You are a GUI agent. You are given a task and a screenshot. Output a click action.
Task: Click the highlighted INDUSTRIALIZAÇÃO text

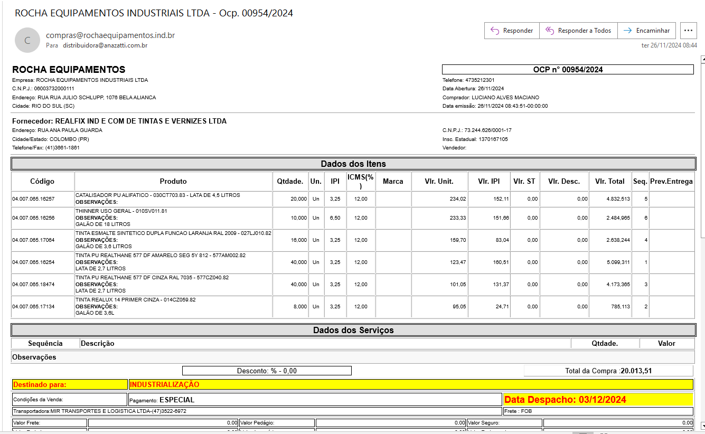point(165,385)
